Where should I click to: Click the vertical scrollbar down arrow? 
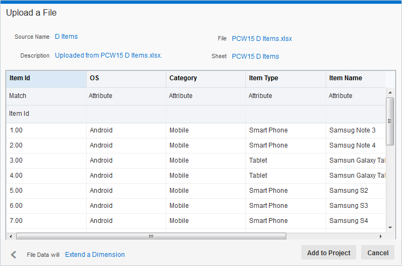point(390,228)
